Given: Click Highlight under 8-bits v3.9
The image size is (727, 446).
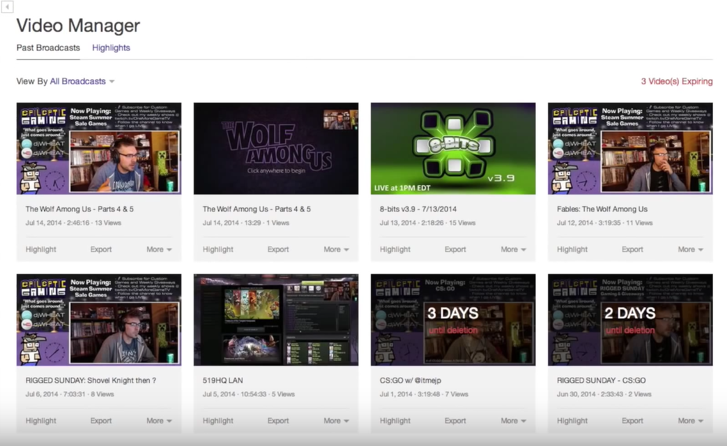Looking at the screenshot, I should click(395, 249).
